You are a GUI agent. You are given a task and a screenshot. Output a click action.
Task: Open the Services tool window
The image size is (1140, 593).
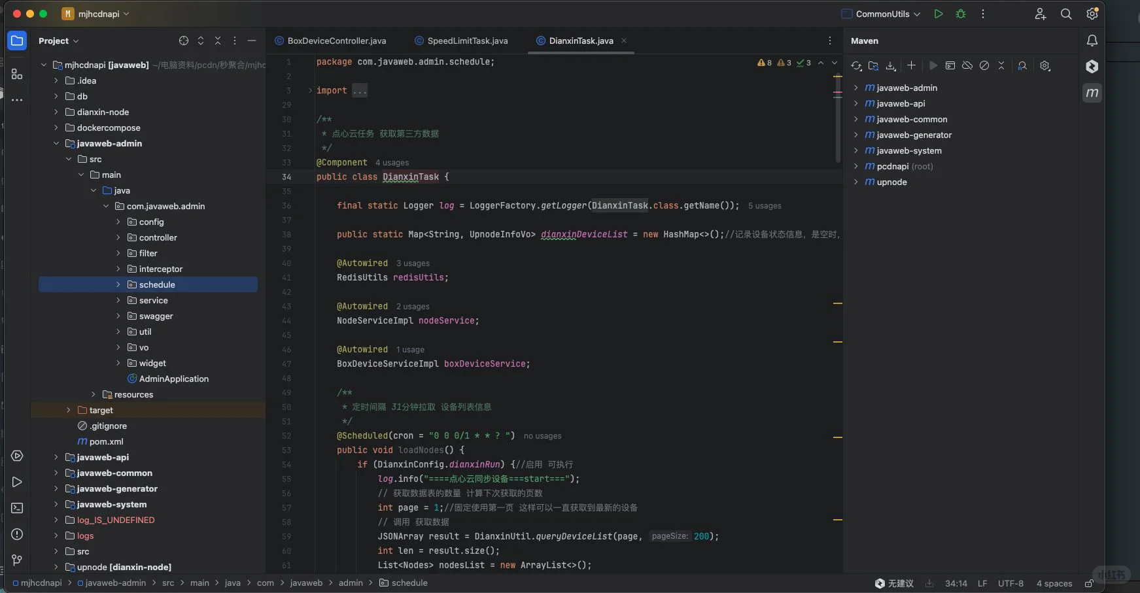17,456
